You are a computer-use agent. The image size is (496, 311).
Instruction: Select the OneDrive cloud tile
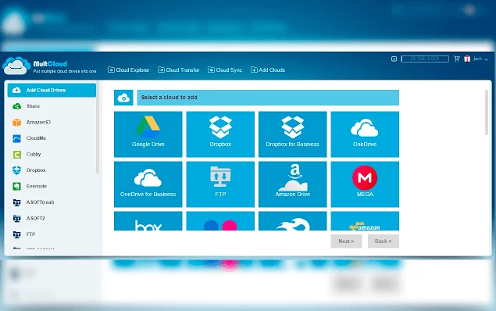365,134
